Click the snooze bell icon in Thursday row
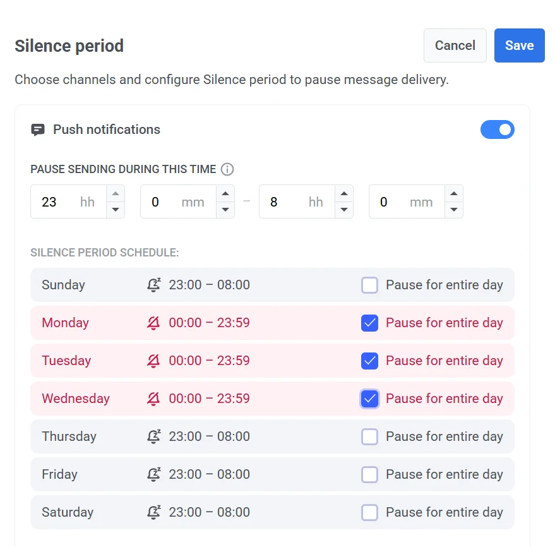 click(x=153, y=436)
